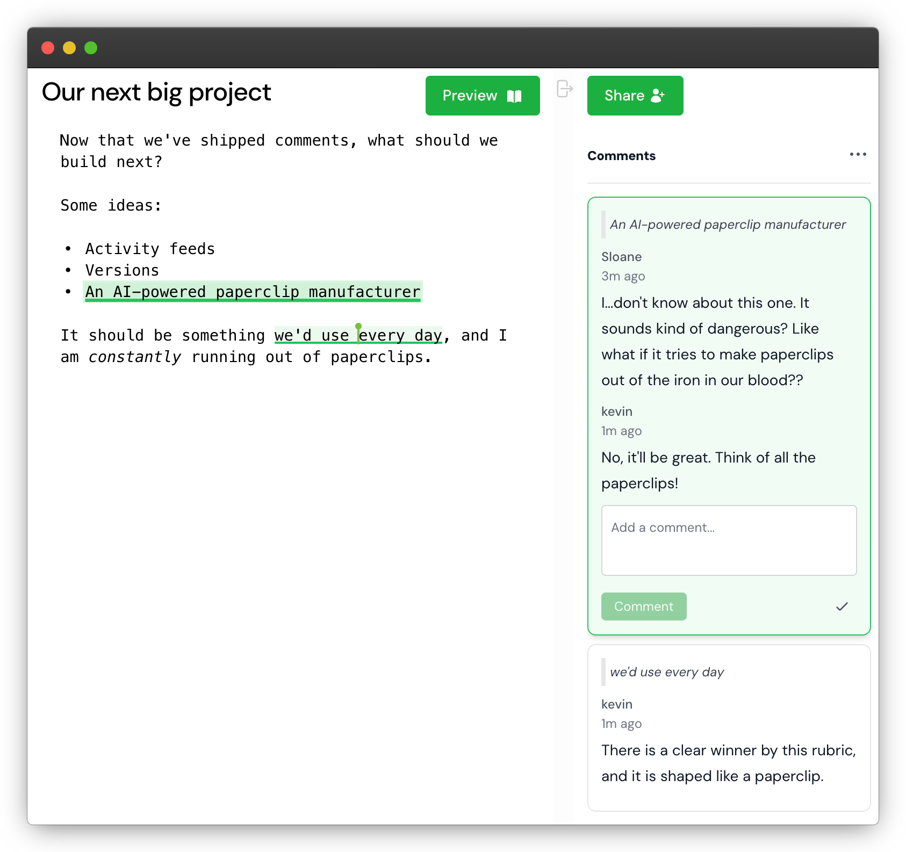Maximize the window with the green button
Image resolution: width=906 pixels, height=852 pixels.
[91, 48]
